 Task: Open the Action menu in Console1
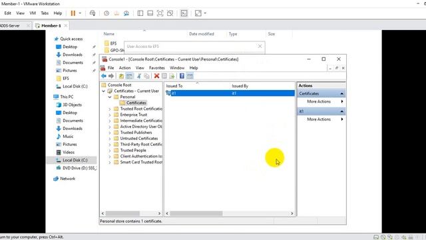(x=124, y=68)
